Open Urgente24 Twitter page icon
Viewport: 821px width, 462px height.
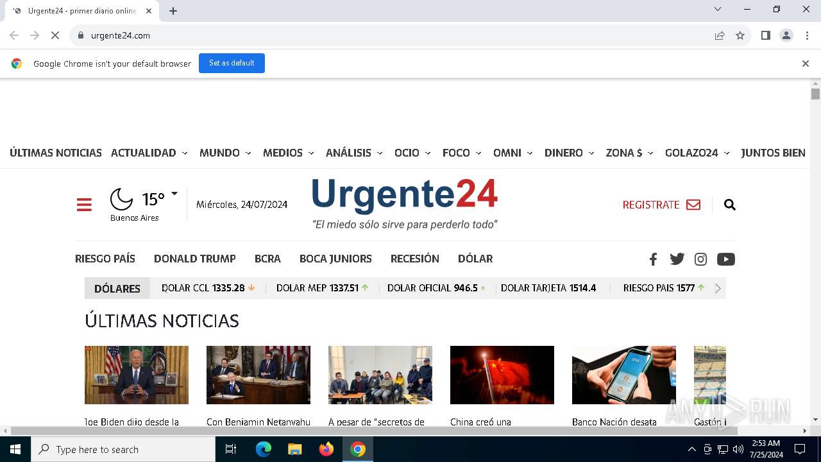[x=677, y=259]
